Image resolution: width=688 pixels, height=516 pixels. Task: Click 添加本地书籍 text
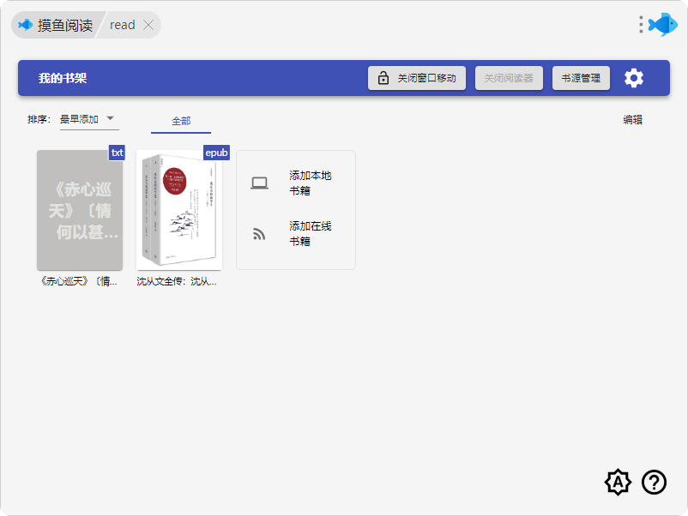[311, 183]
